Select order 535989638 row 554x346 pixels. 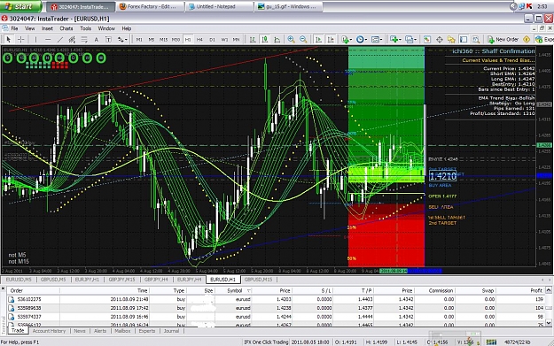click(x=276, y=308)
